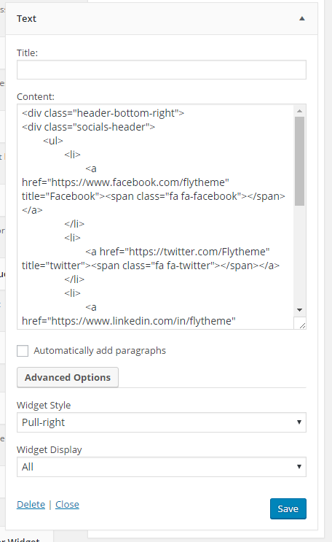
Task: Click the Delete link
Action: (x=31, y=505)
